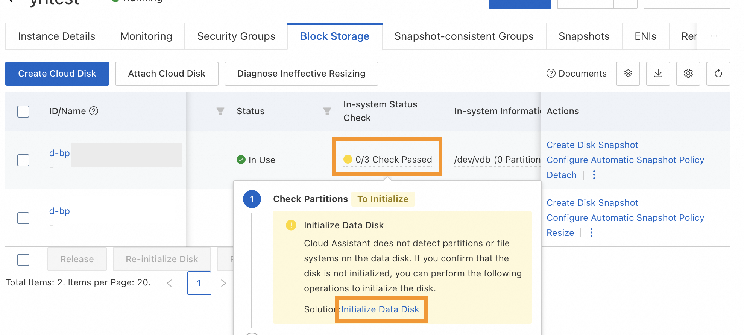The image size is (744, 335).
Task: Open filter funnel left of Status column
Action: point(220,111)
